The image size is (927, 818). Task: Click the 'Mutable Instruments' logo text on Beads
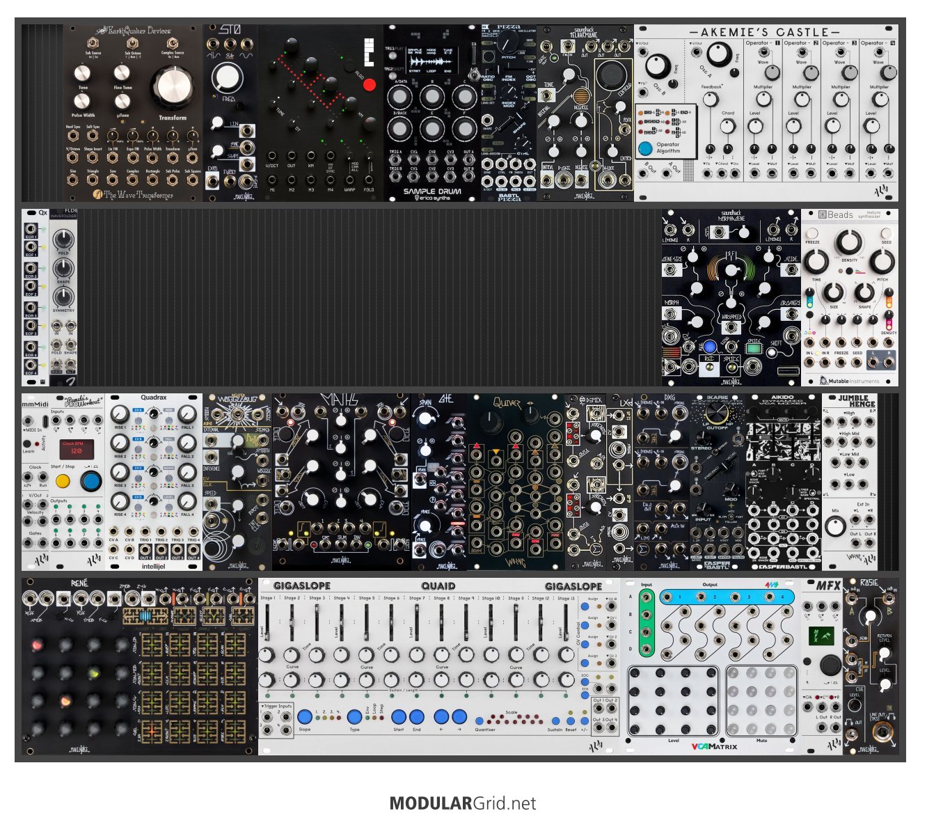click(853, 381)
